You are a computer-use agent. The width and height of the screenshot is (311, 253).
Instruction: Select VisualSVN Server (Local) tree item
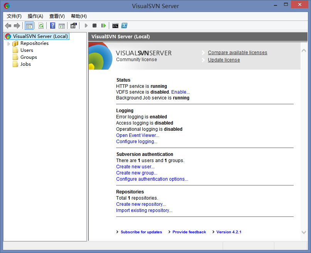click(x=41, y=36)
